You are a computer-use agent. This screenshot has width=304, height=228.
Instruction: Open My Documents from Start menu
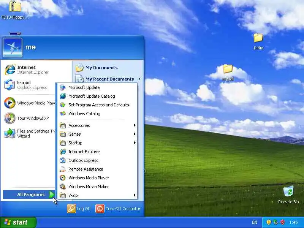click(x=108, y=68)
